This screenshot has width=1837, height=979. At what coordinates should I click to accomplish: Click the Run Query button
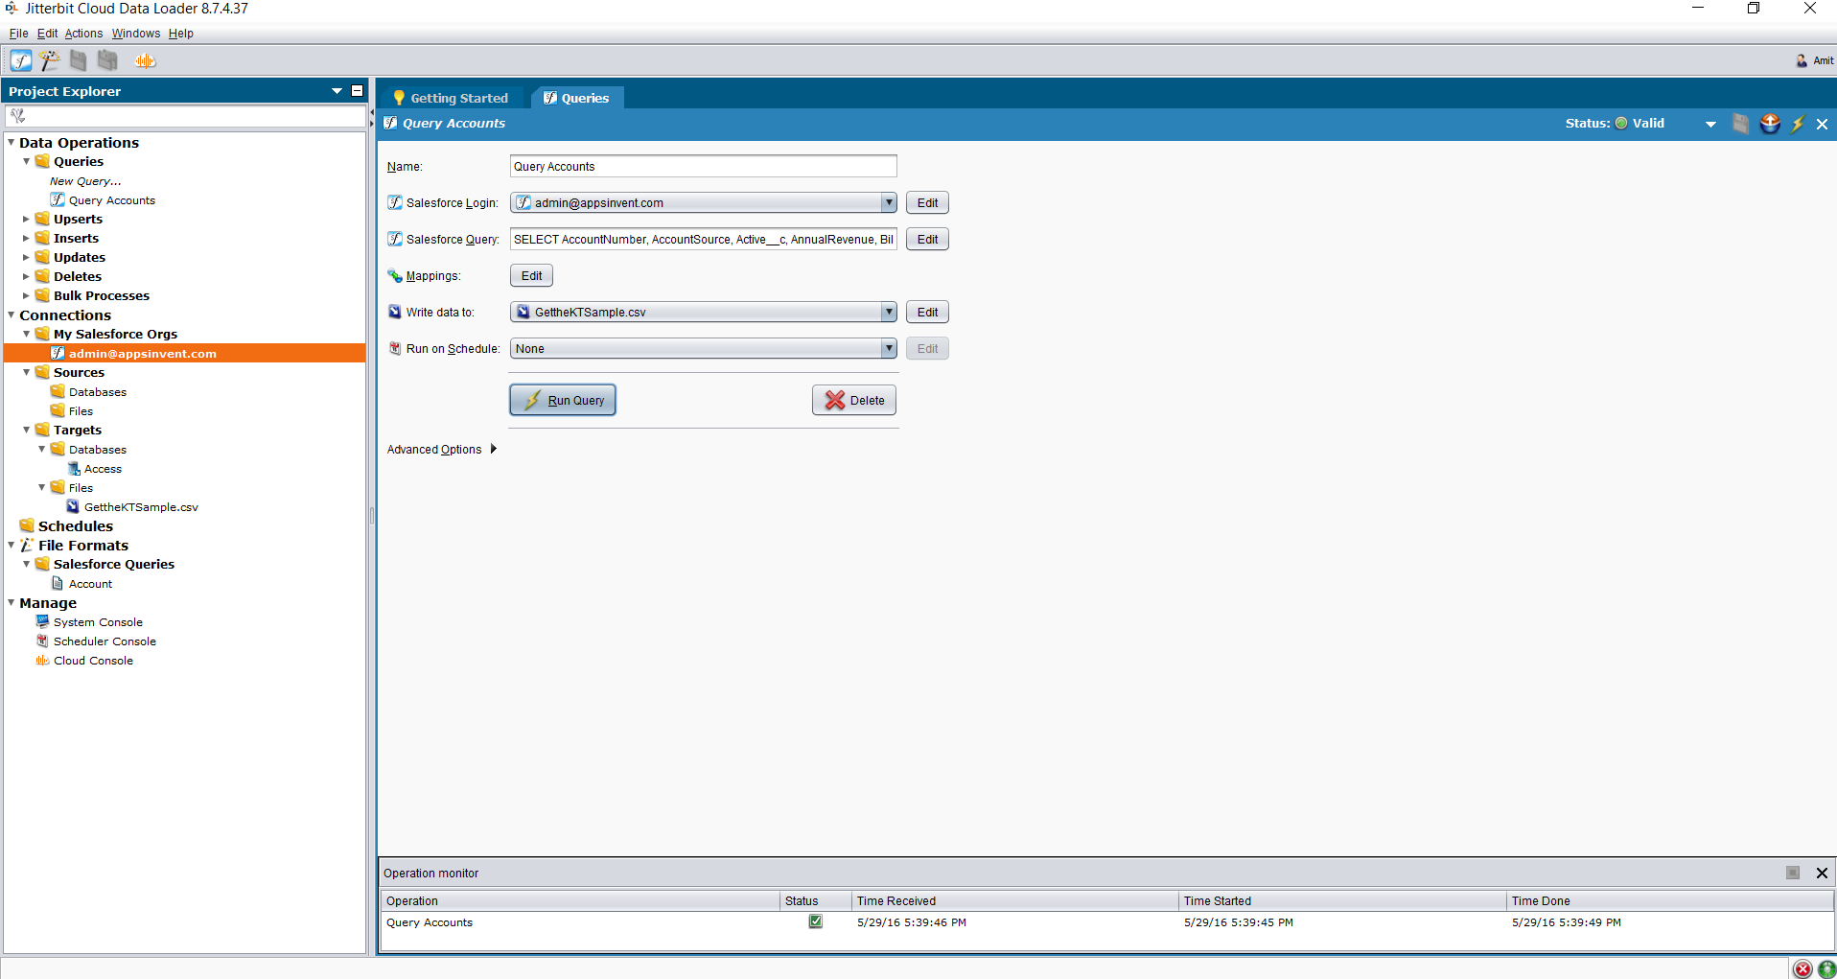coord(563,401)
